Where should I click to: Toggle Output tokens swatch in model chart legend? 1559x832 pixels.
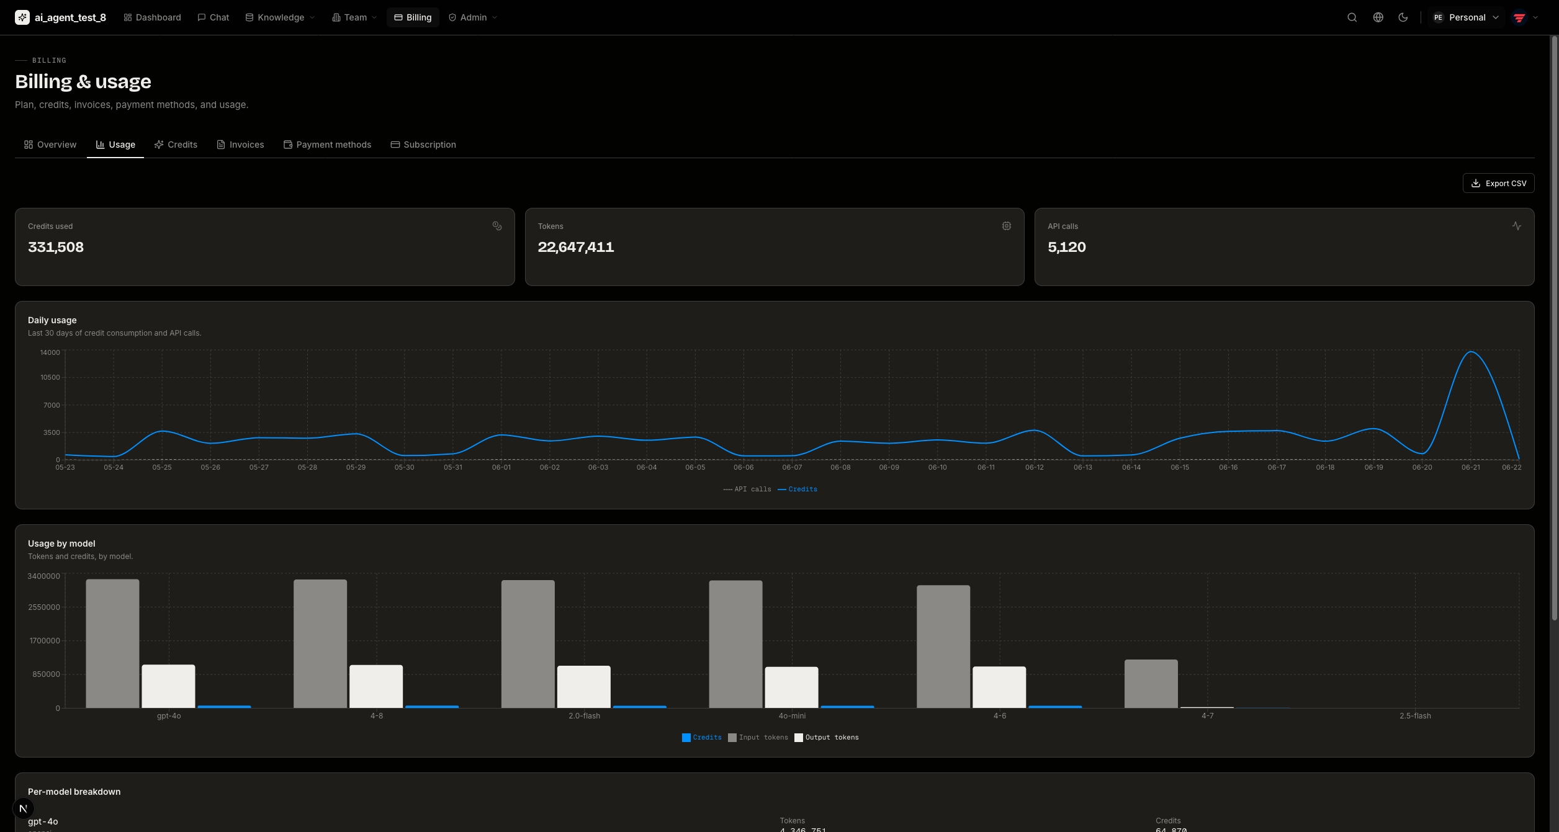click(x=799, y=738)
